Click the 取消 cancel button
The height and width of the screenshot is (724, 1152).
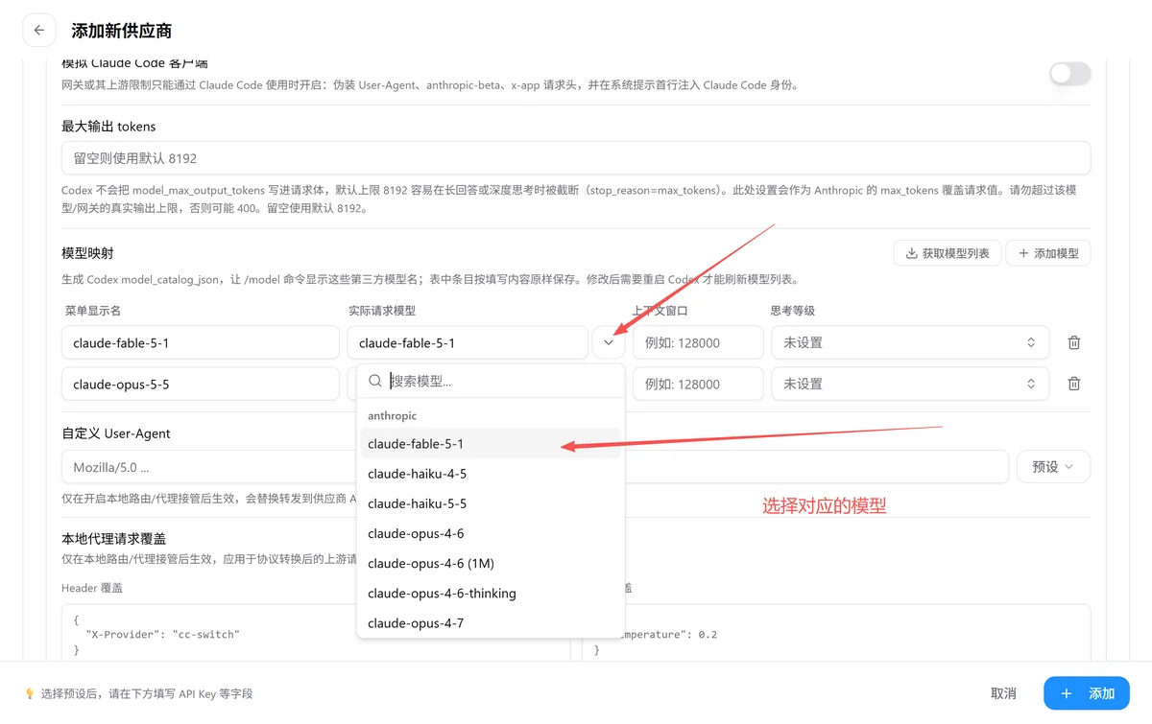click(1003, 693)
